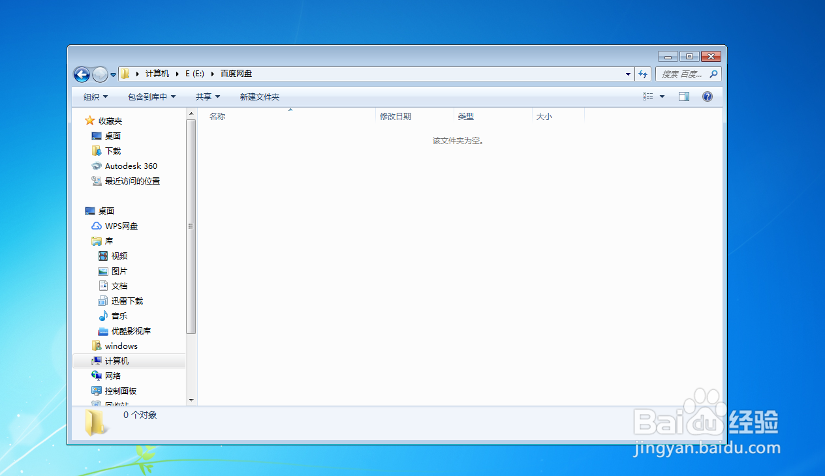Open more view options dropdown arrow

click(662, 97)
